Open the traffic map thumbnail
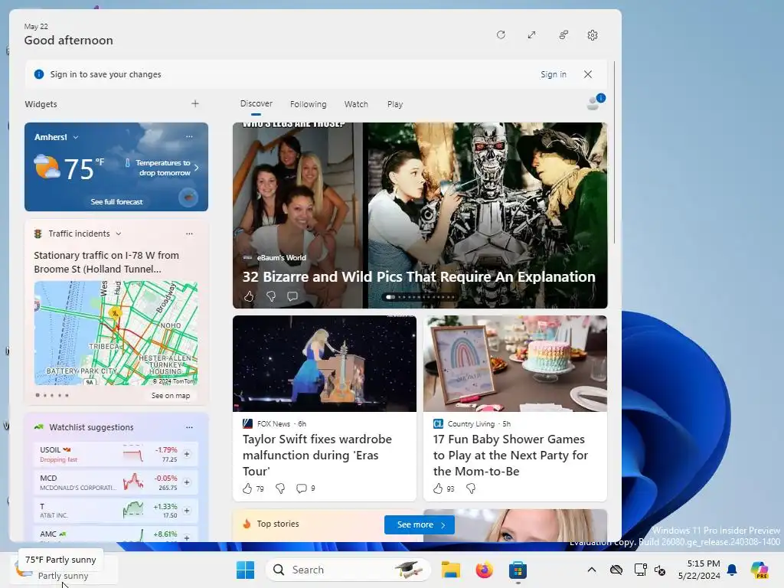Screen dimensions: 784x588 116,333
